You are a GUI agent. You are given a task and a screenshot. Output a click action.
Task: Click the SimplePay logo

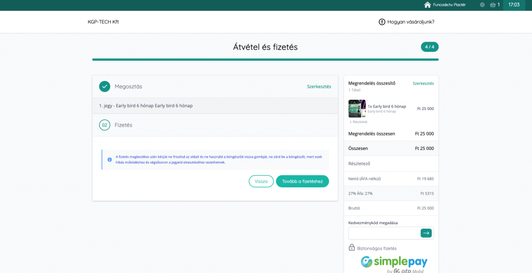394,263
